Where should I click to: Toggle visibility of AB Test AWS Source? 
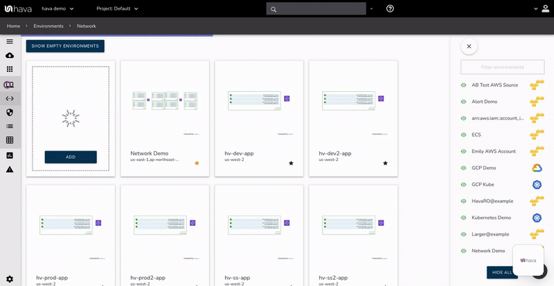click(464, 85)
